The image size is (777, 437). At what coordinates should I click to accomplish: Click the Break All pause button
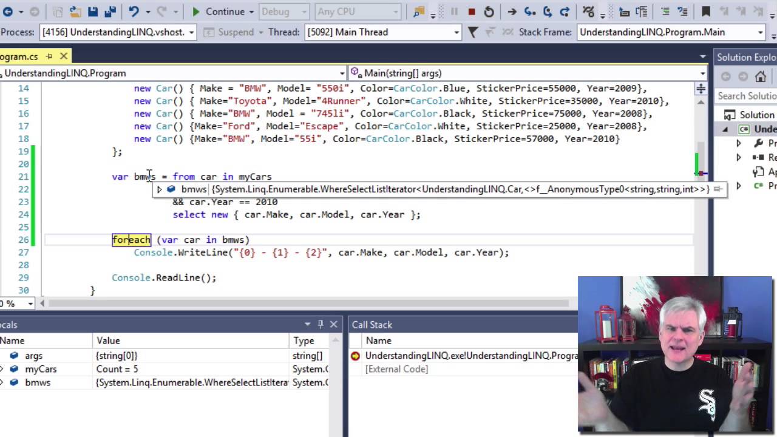click(x=454, y=12)
